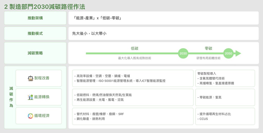Click the CCUS bullet item

[x=203, y=119]
